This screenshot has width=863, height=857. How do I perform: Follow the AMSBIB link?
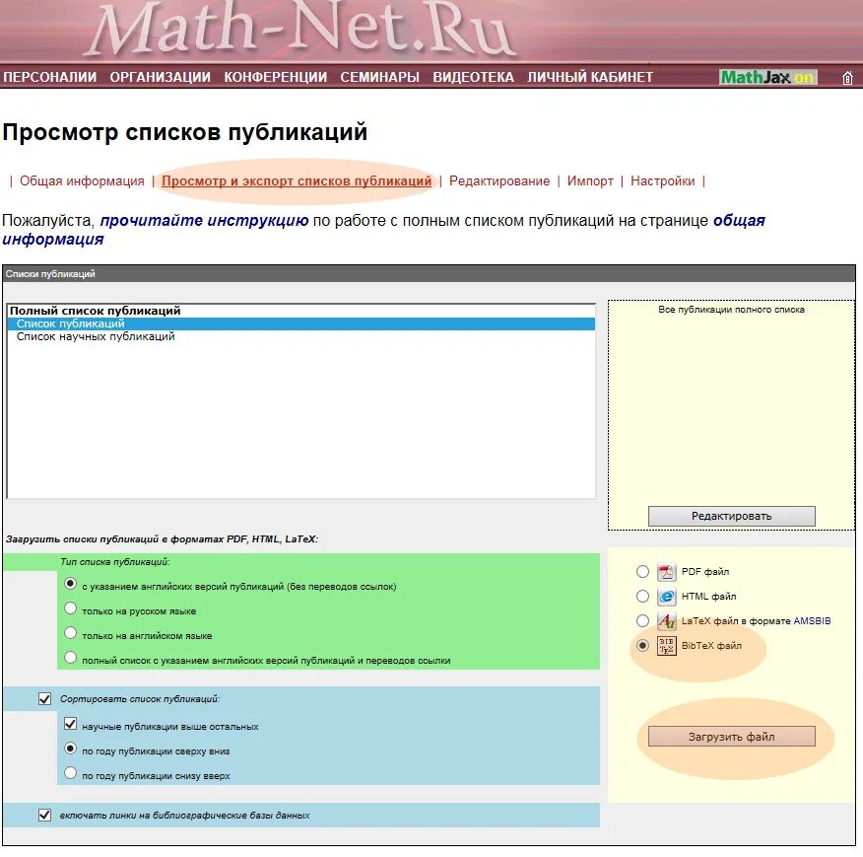[812, 621]
